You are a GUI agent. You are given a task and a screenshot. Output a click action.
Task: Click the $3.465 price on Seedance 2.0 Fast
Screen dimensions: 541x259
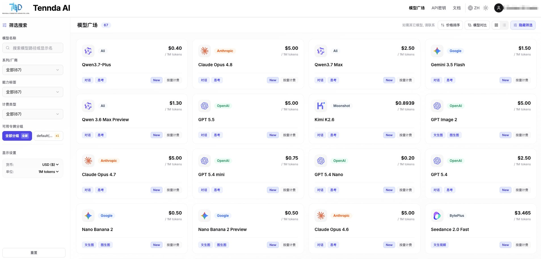[523, 213]
